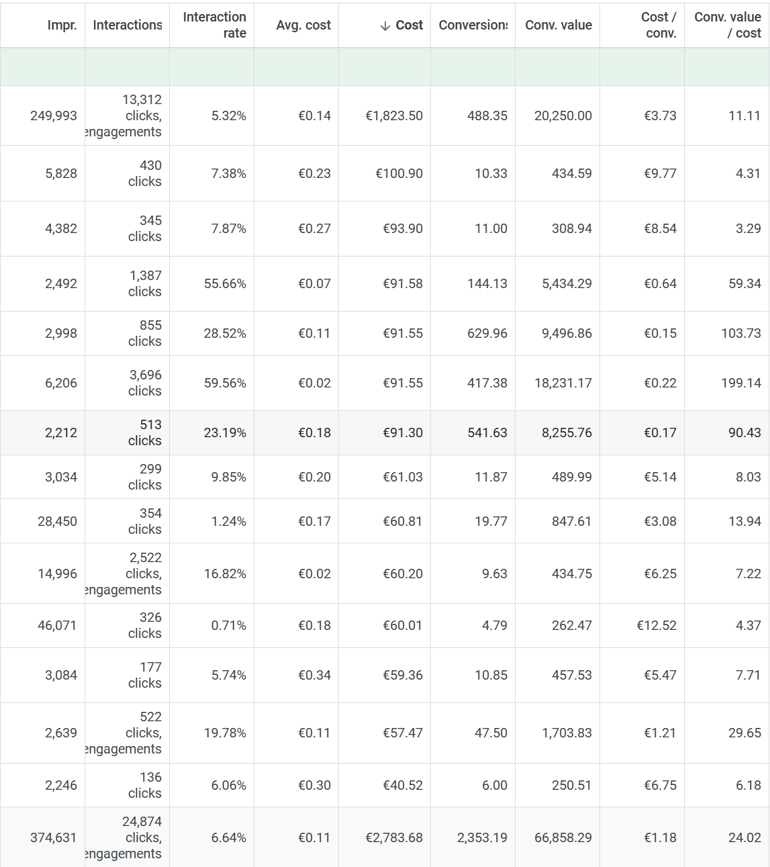
Task: Click the Conv. value column header
Action: [x=558, y=25]
